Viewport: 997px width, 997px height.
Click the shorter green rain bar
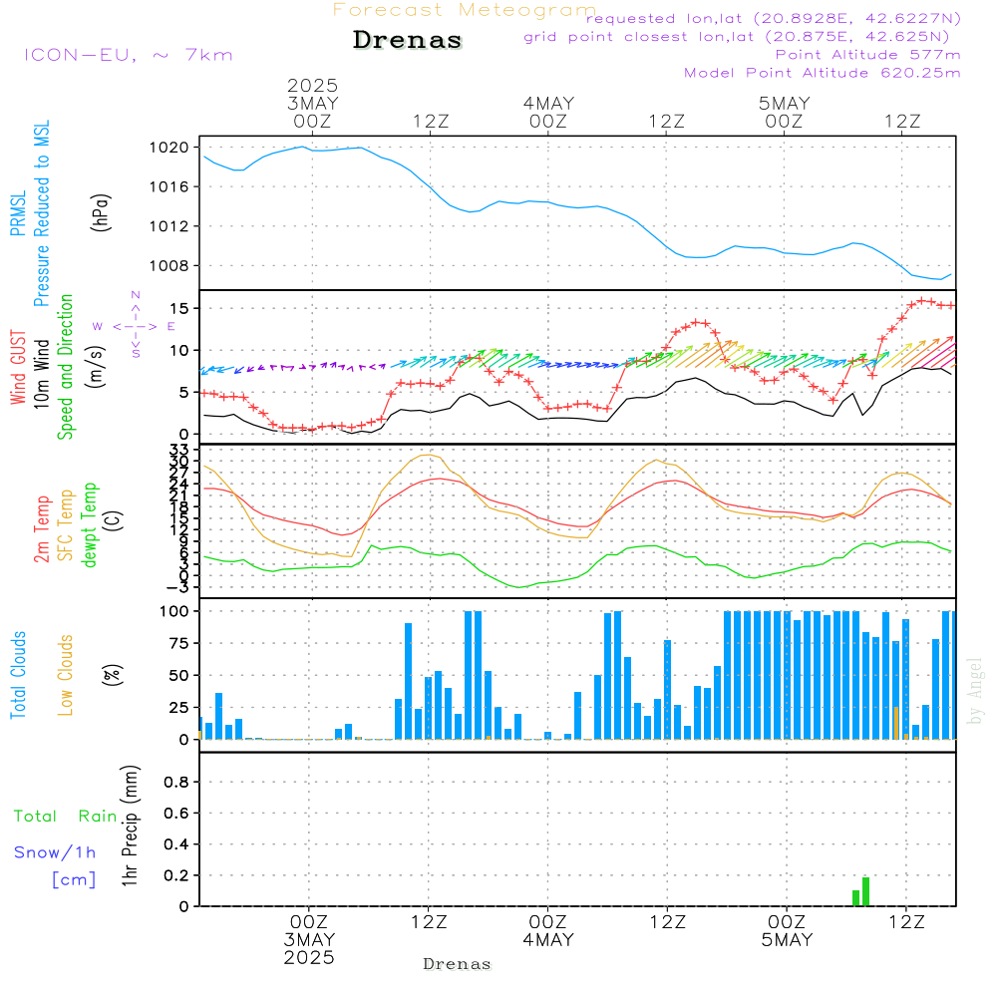click(x=855, y=898)
